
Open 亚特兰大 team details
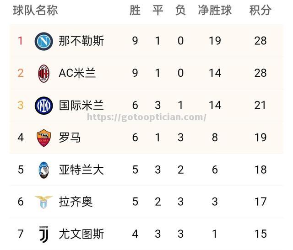[81, 170]
